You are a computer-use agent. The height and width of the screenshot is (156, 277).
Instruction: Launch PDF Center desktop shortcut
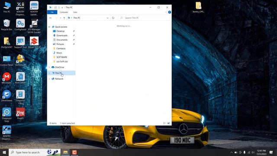tap(20, 78)
